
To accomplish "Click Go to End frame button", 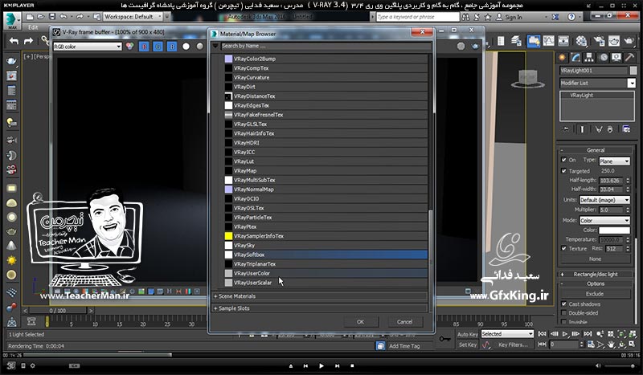I will coord(588,334).
